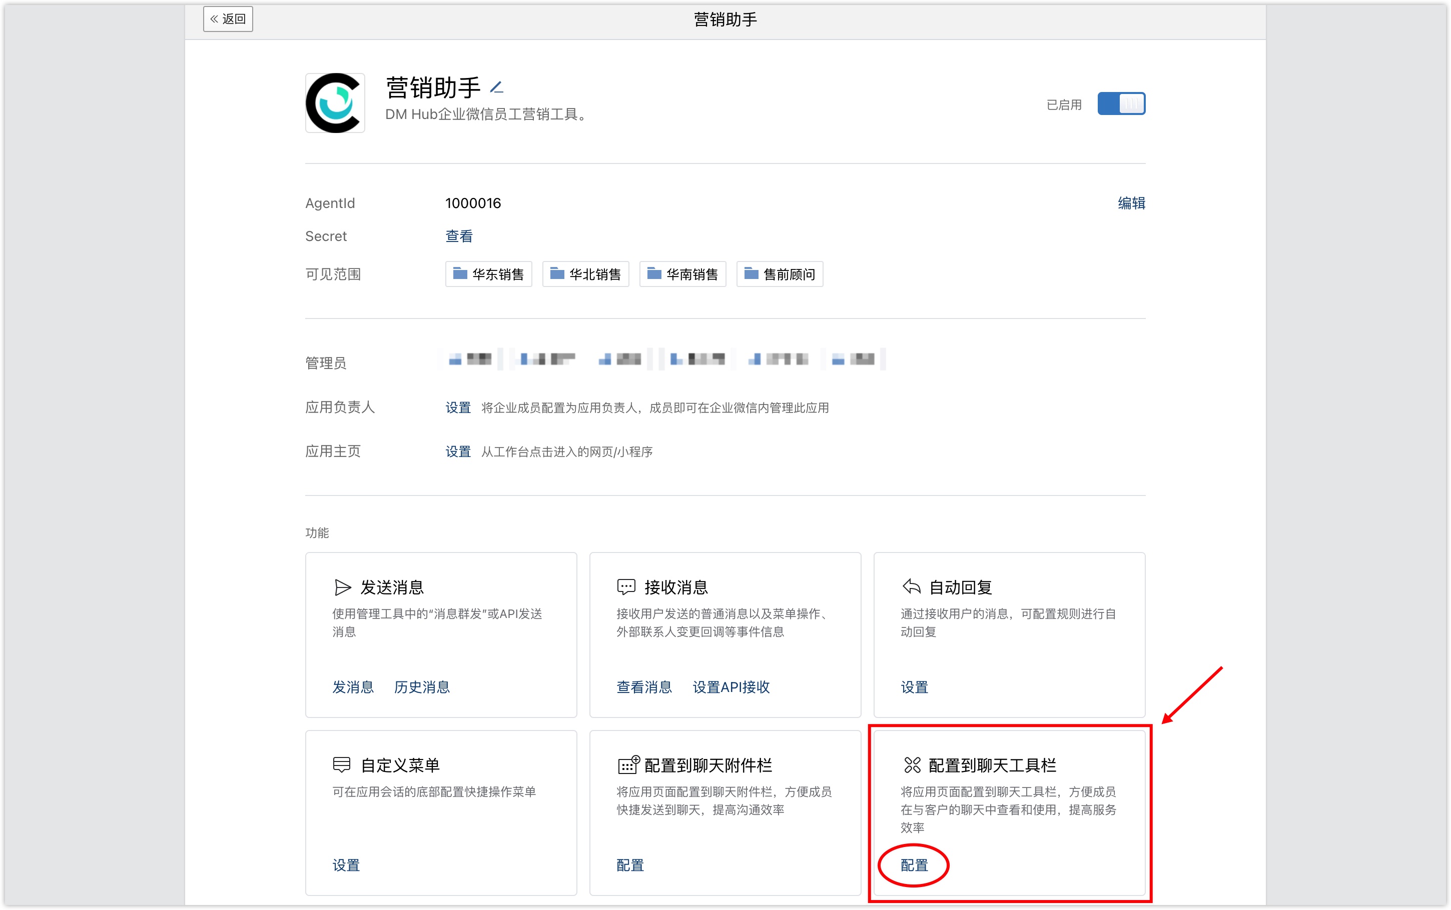
Task: Select the 华东销售 department tag
Action: coord(488,274)
